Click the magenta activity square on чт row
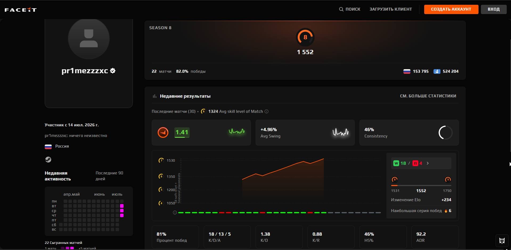 click(x=122, y=215)
